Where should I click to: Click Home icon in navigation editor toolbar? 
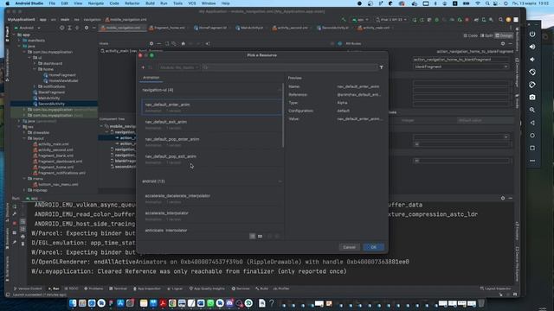183,44
